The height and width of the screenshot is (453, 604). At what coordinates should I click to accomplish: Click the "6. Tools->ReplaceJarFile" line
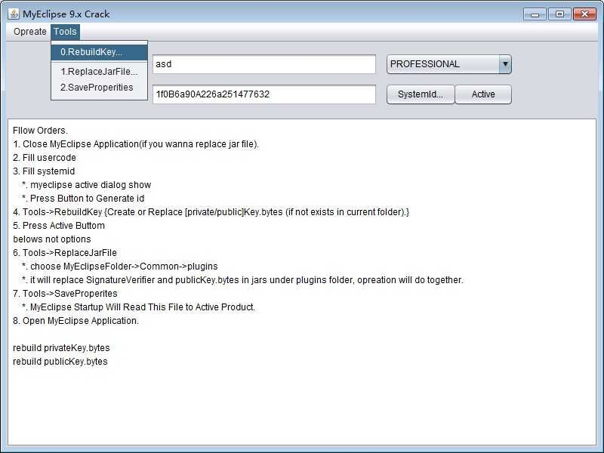(x=65, y=253)
